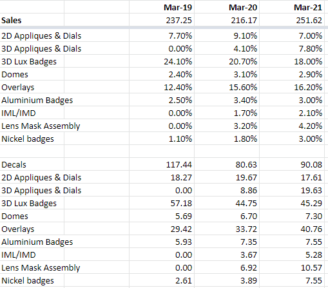Screen dimensions: 328x288
Task: Click the Decals value 117.44
Action: pyautogui.click(x=162, y=164)
